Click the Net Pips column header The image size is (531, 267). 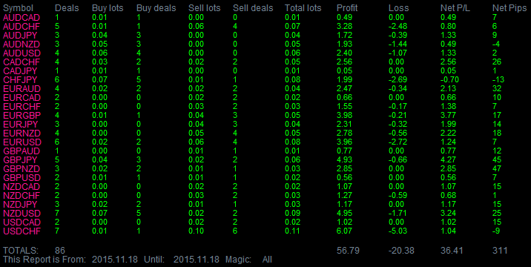pyautogui.click(x=509, y=8)
